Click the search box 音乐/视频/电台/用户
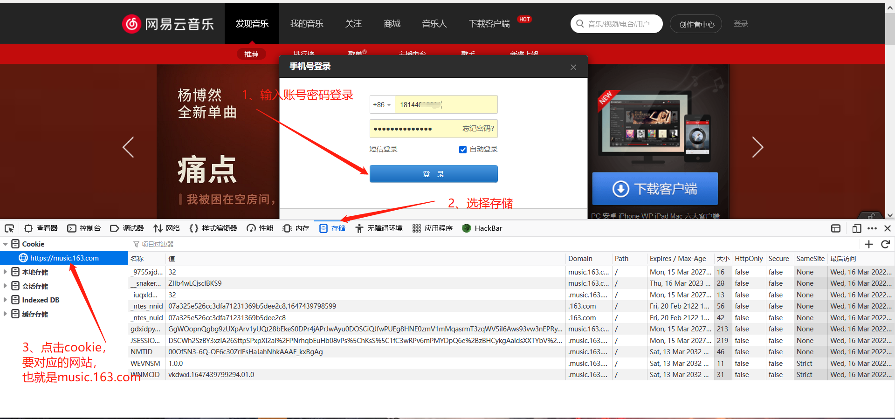This screenshot has height=419, width=895. click(x=616, y=24)
